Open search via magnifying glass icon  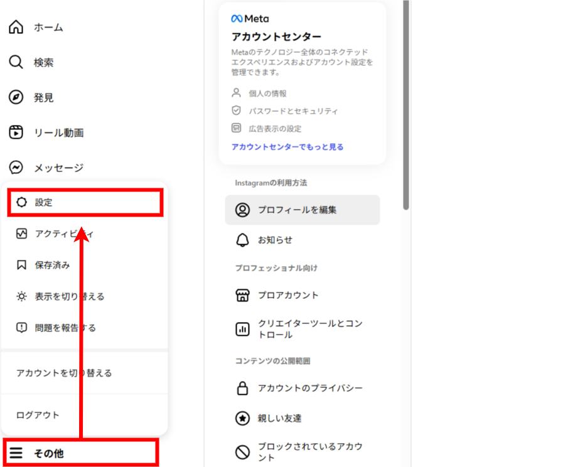(x=16, y=63)
